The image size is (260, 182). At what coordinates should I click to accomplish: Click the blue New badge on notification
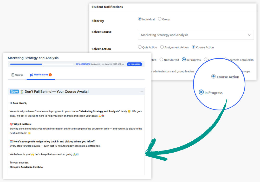pos(14,92)
